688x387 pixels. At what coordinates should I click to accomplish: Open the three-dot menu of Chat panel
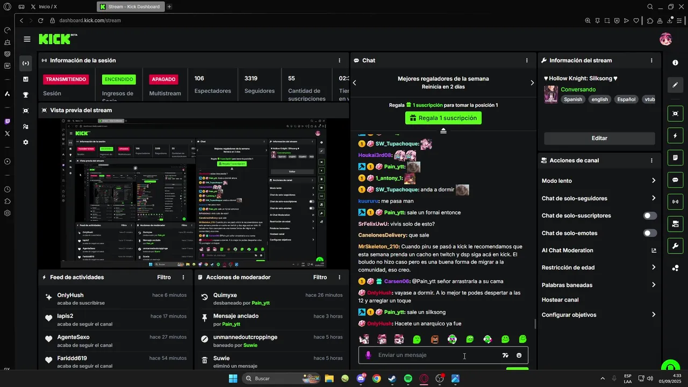click(x=527, y=61)
